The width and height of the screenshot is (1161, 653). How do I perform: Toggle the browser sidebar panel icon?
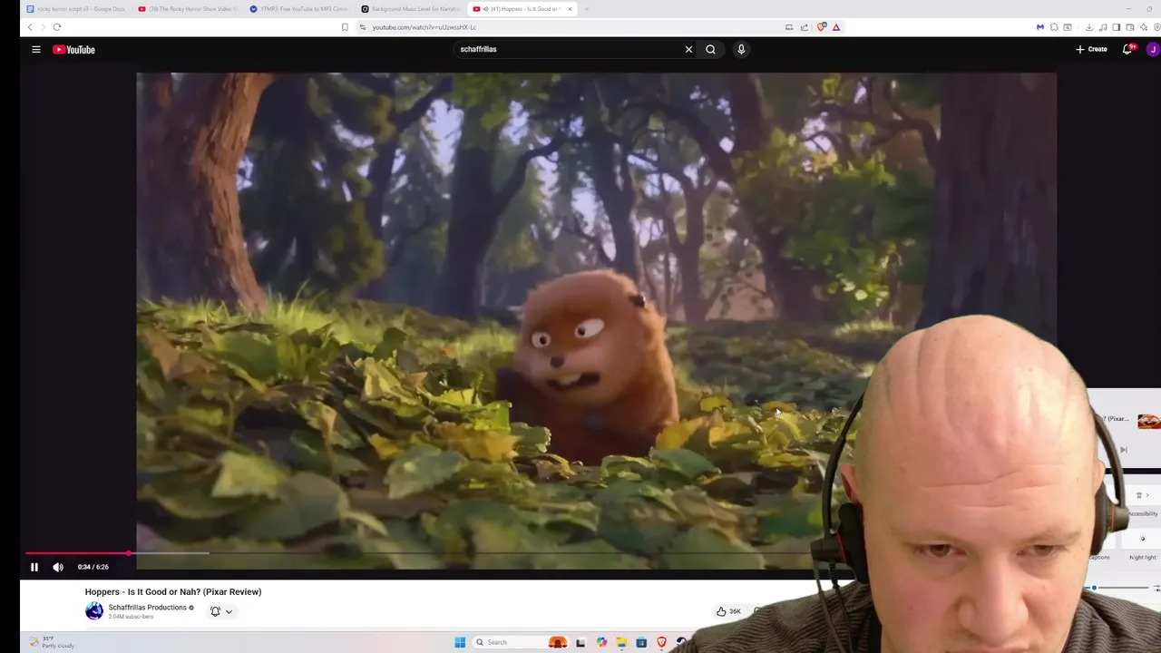(x=1117, y=27)
